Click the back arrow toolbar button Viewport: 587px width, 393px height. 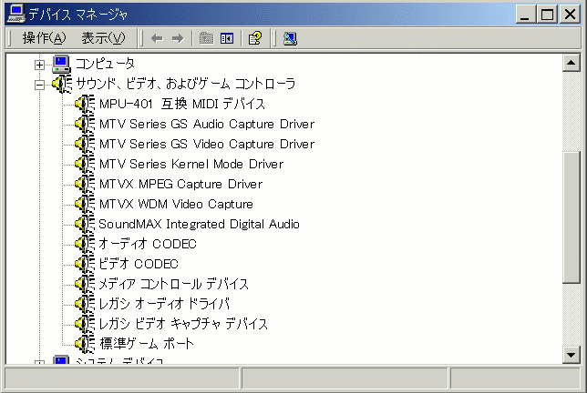click(x=157, y=38)
